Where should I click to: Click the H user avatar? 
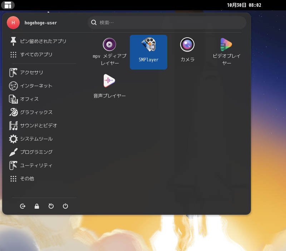pyautogui.click(x=13, y=23)
